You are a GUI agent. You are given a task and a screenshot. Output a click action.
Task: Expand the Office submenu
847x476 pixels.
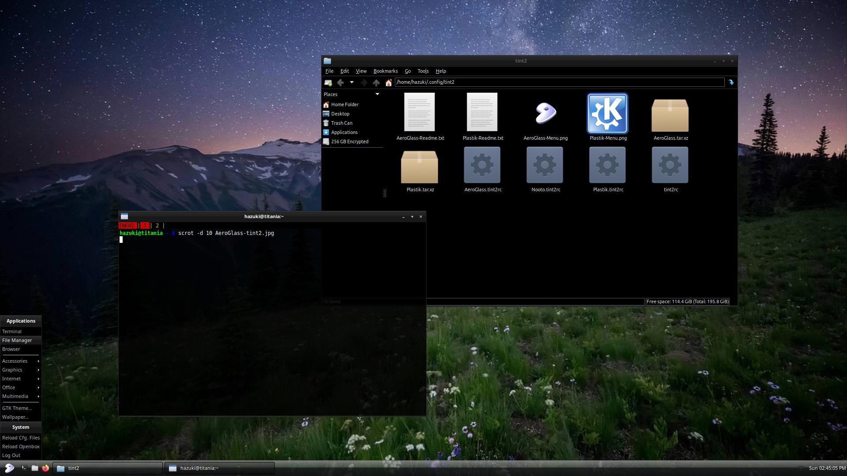(21, 387)
